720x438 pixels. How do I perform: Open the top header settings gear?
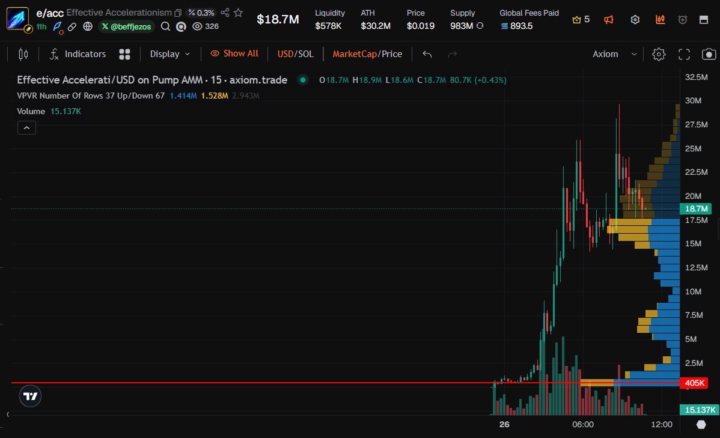click(x=635, y=19)
